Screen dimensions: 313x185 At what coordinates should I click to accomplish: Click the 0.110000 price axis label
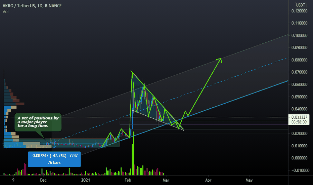click(x=299, y=23)
